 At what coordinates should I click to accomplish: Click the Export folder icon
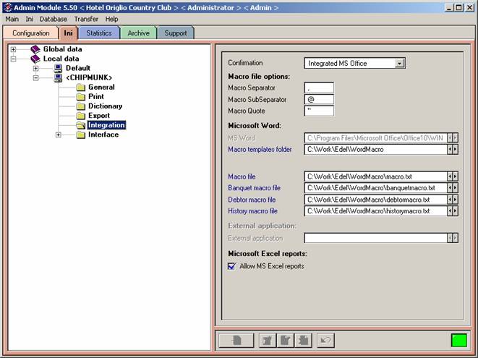point(80,116)
